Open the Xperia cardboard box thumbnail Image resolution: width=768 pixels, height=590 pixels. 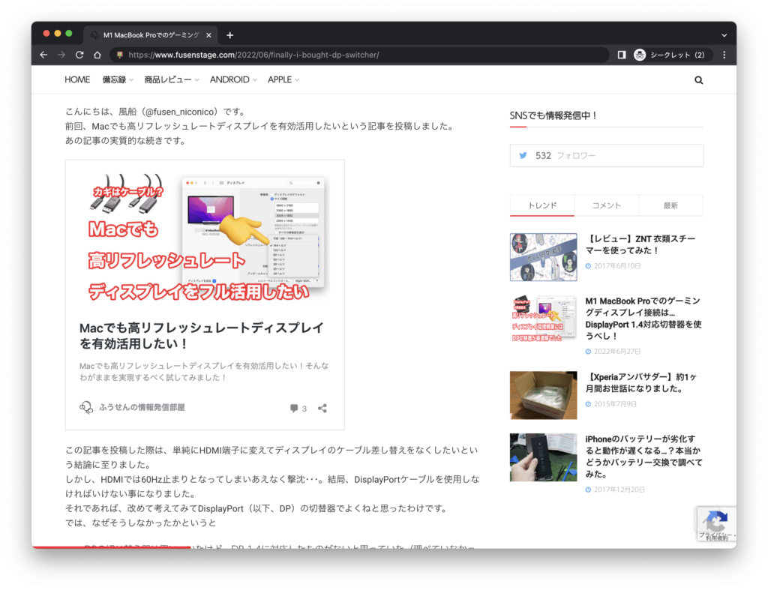click(543, 395)
